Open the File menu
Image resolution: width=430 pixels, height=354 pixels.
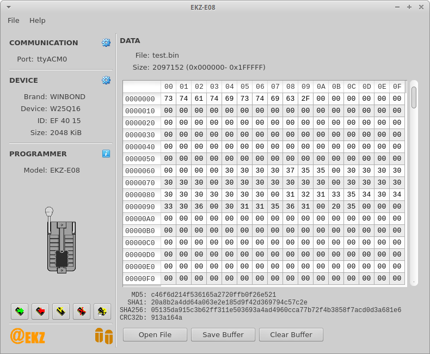click(14, 20)
